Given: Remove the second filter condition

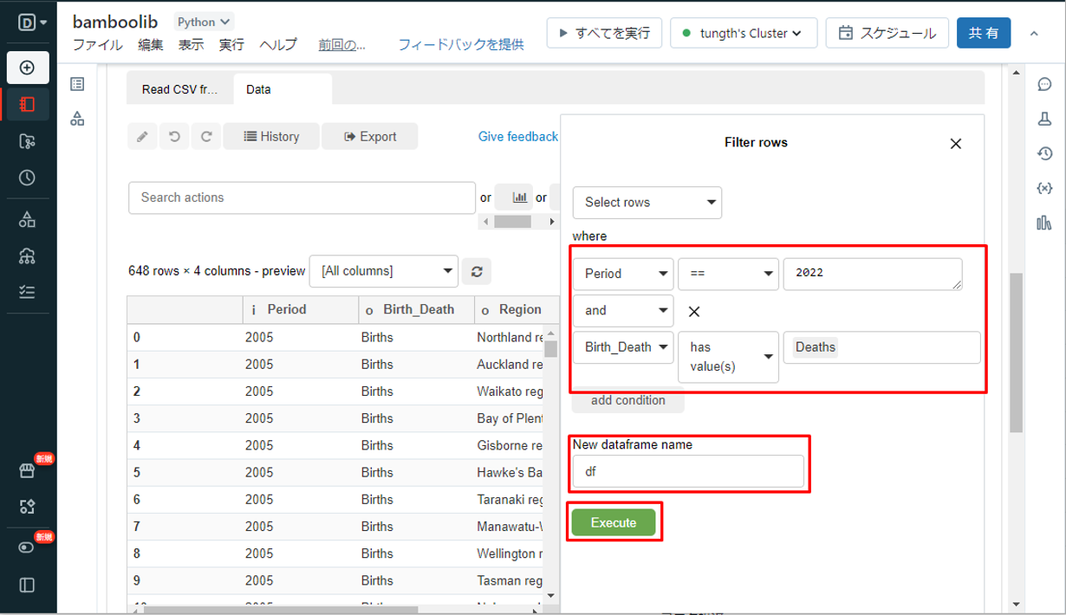Looking at the screenshot, I should point(693,312).
